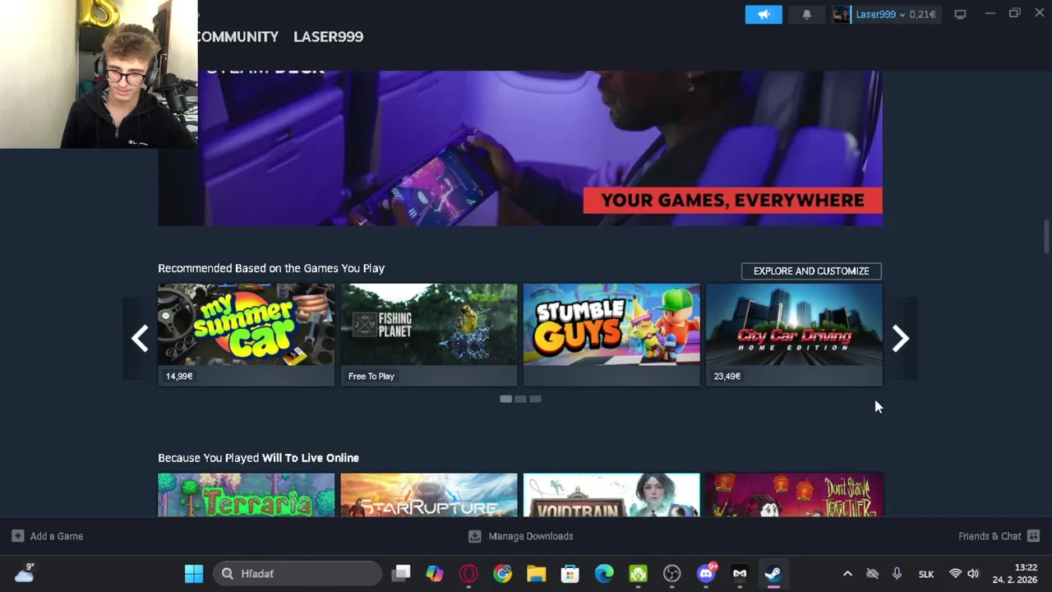Viewport: 1052px width, 592px height.
Task: Show next recommended games arrow
Action: tap(901, 338)
